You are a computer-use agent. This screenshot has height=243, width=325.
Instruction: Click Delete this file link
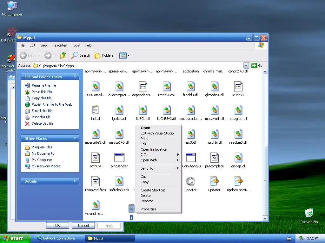(x=43, y=123)
